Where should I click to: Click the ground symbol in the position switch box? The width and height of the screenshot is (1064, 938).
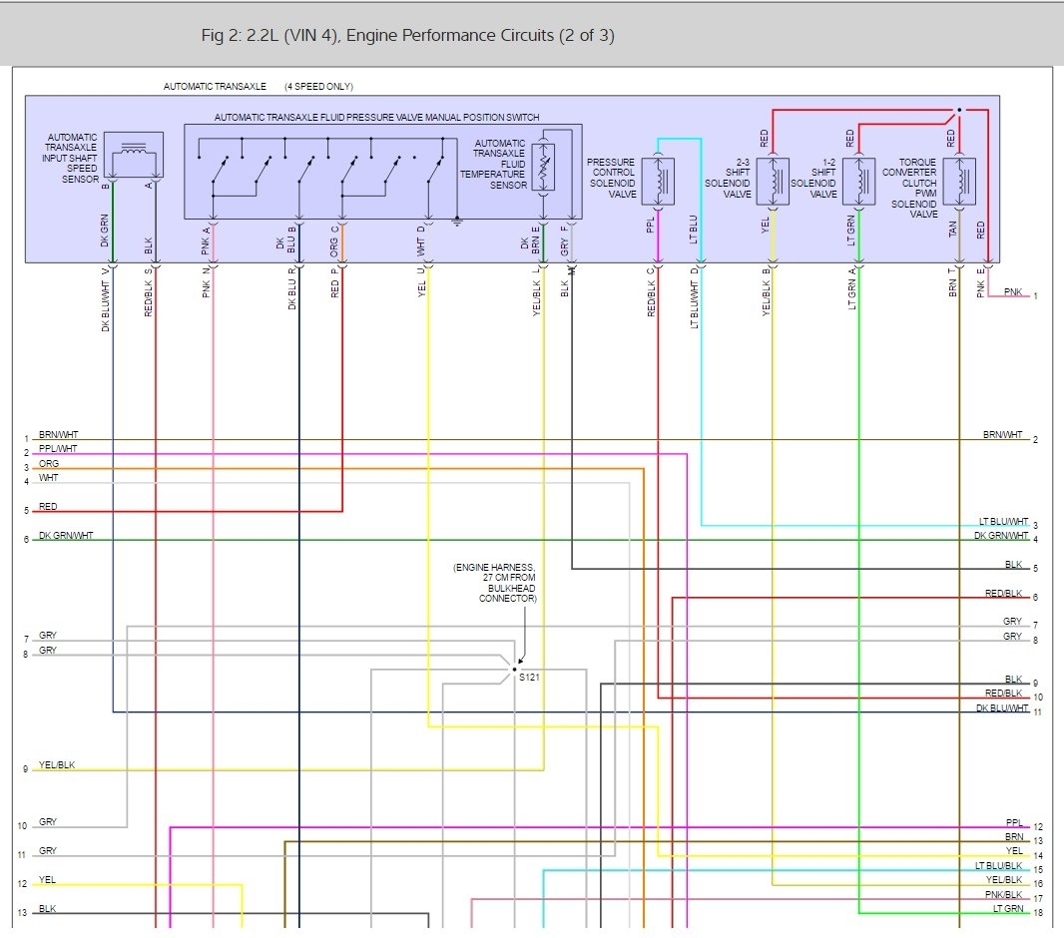click(456, 221)
